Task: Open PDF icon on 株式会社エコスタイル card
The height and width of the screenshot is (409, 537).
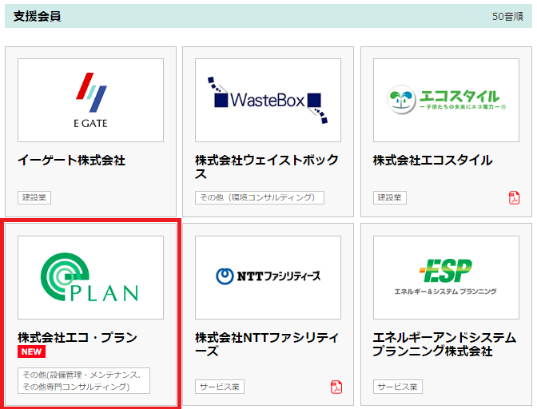Action: click(514, 198)
